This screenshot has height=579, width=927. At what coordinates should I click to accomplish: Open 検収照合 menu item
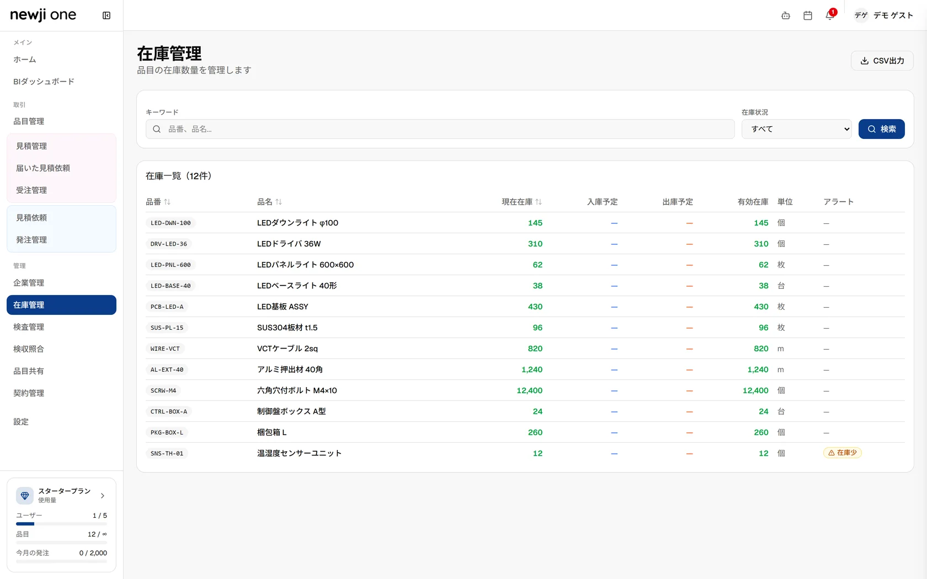coord(61,349)
